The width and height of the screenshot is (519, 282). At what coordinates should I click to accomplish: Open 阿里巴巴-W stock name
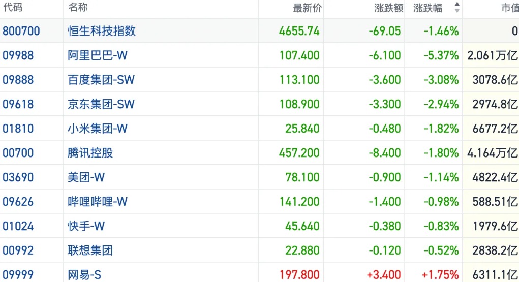click(x=98, y=55)
